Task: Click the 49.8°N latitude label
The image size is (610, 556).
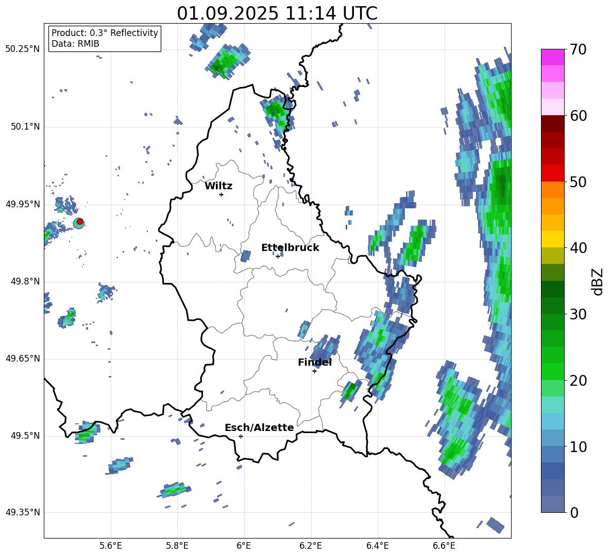Action: 25,281
